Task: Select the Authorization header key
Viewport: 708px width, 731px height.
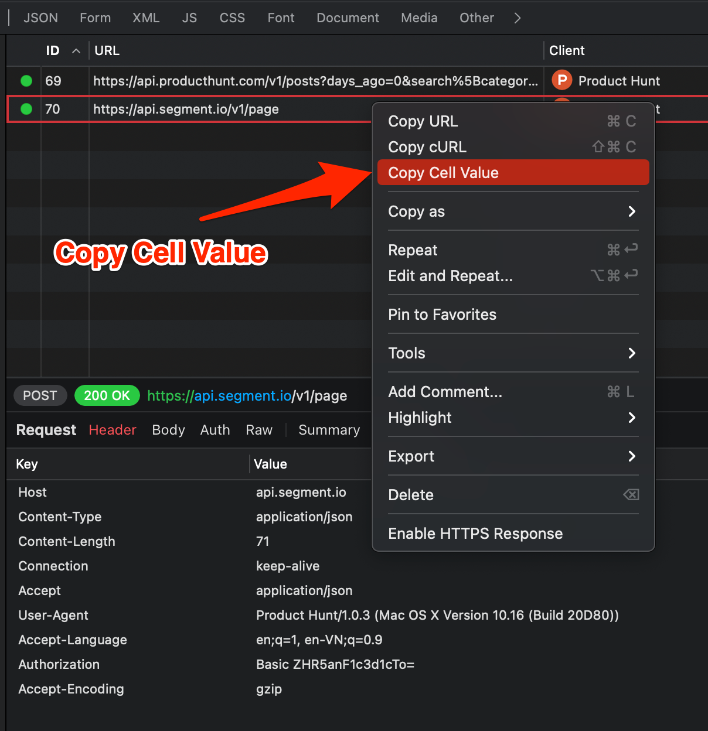Action: pyautogui.click(x=59, y=665)
